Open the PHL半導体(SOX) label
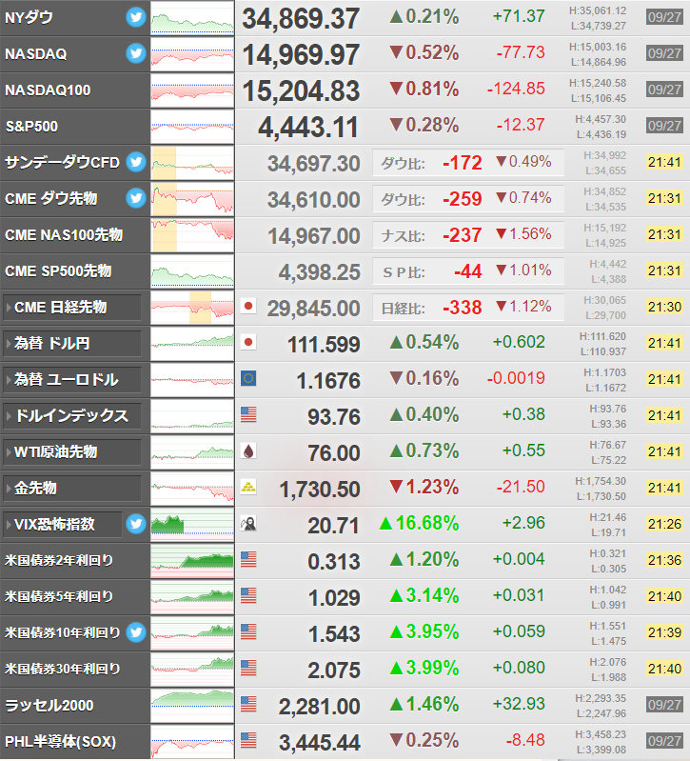 point(60,742)
